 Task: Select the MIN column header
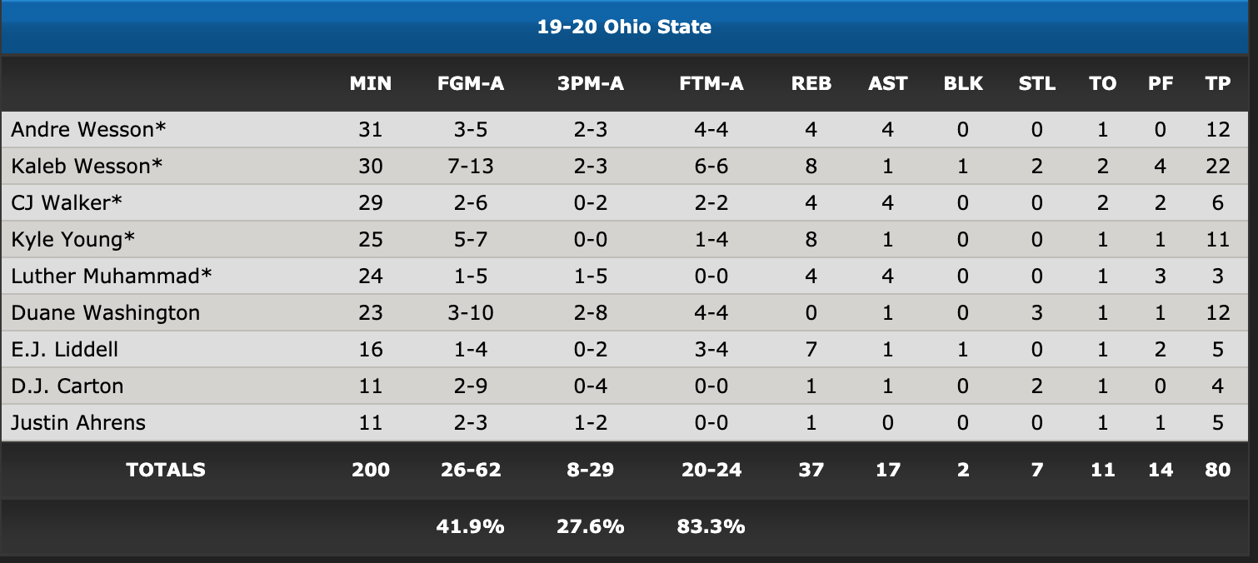(371, 83)
